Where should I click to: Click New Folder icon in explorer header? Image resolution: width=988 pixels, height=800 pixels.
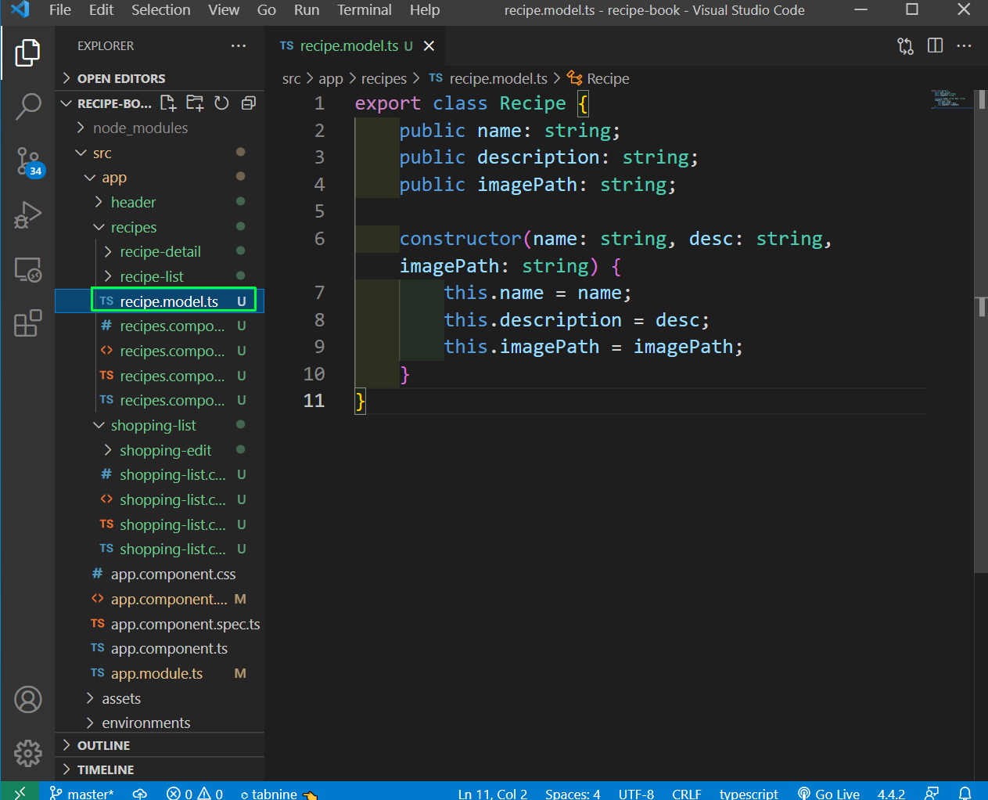point(195,103)
